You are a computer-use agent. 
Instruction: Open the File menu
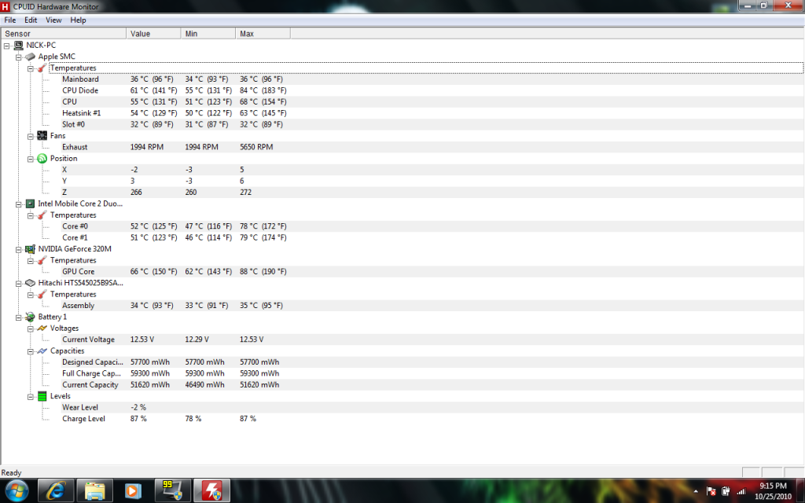(9, 20)
